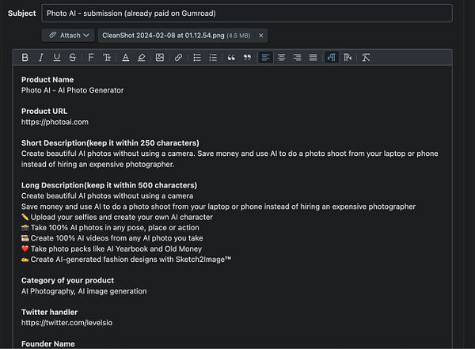The height and width of the screenshot is (349, 475).
Task: Toggle italic formatting
Action: coord(41,57)
